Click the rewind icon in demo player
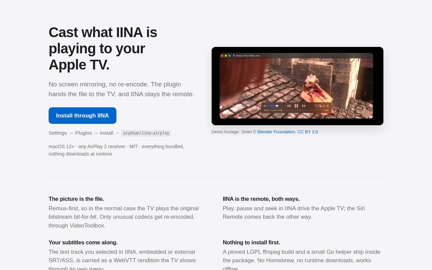This screenshot has height=270, width=432. click(x=289, y=106)
